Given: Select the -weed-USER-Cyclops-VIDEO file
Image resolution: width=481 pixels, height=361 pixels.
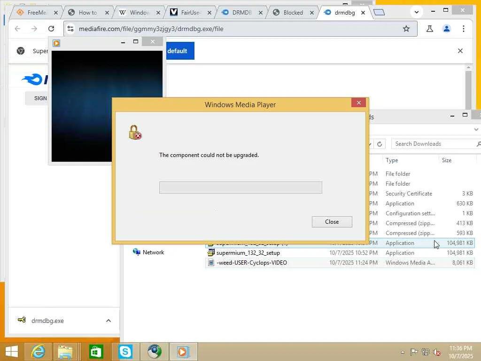Looking at the screenshot, I should (x=252, y=263).
